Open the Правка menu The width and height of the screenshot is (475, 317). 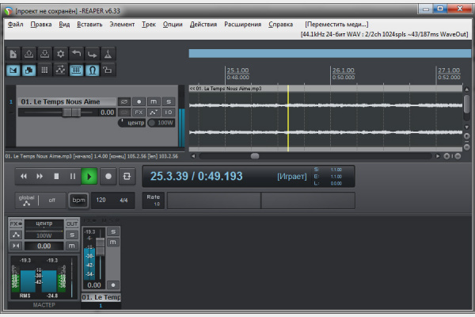(x=41, y=25)
